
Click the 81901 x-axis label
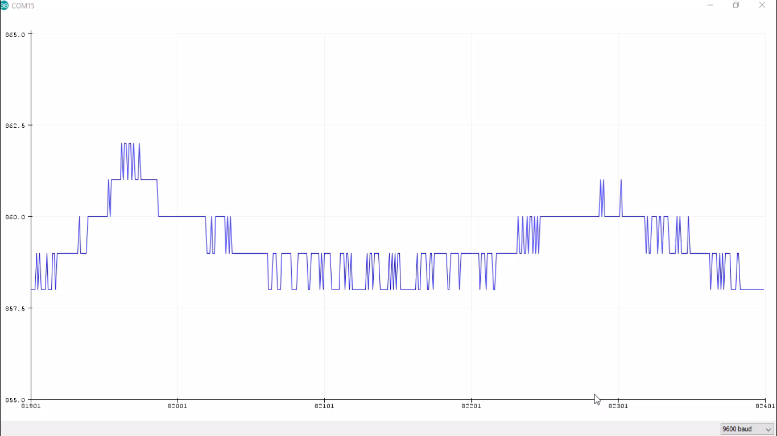31,406
